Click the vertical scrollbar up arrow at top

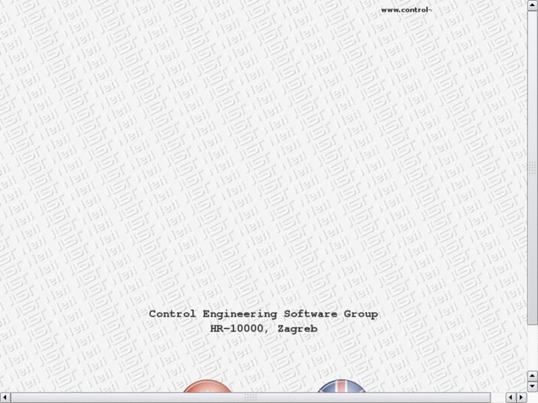click(532, 5)
